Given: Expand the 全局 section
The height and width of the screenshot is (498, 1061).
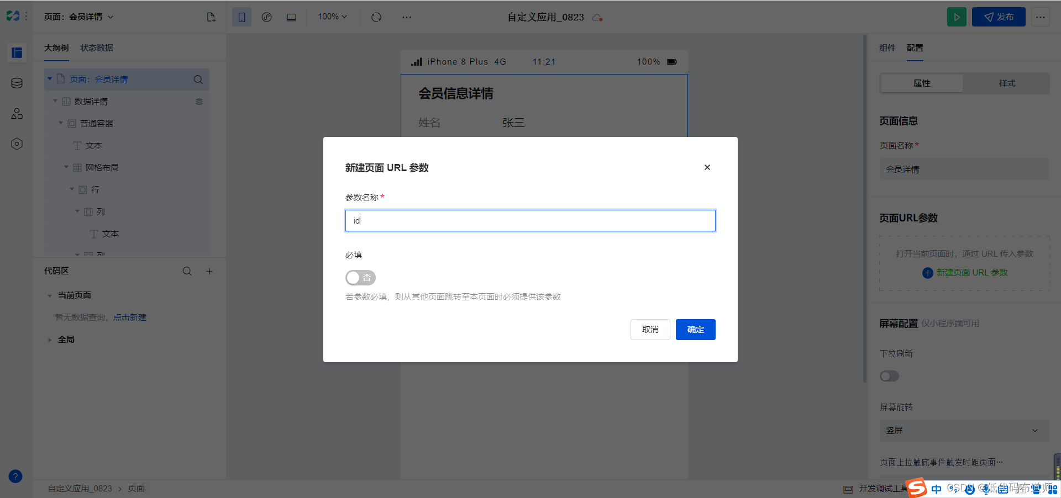Looking at the screenshot, I should pos(50,340).
